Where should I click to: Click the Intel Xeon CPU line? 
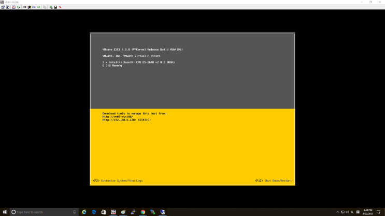click(138, 62)
